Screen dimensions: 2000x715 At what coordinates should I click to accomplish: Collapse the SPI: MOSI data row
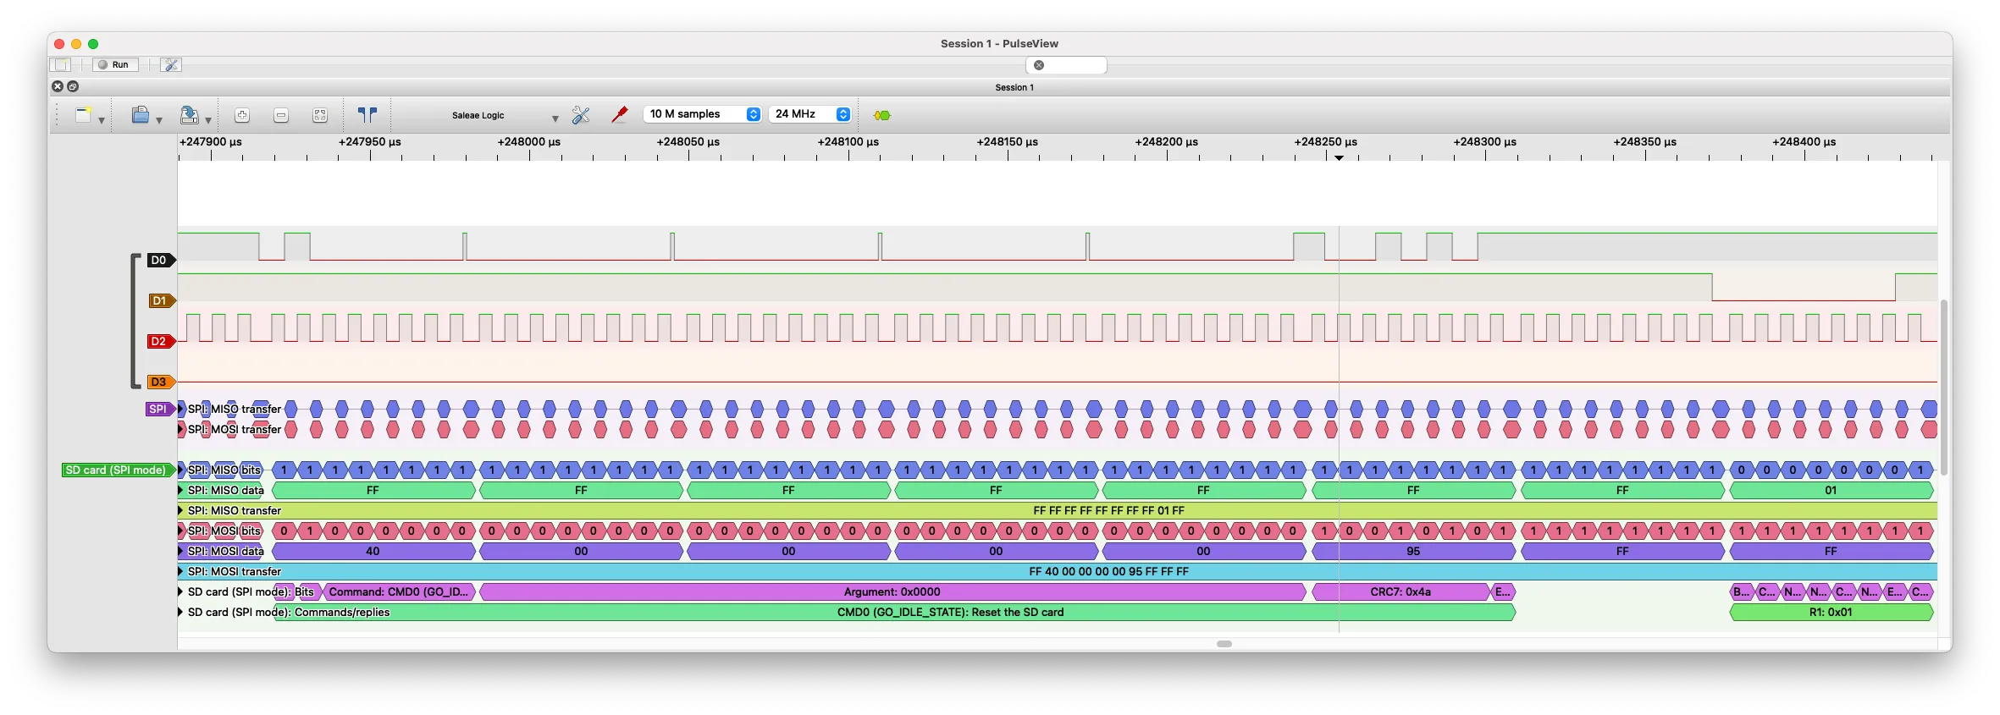pyautogui.click(x=180, y=551)
